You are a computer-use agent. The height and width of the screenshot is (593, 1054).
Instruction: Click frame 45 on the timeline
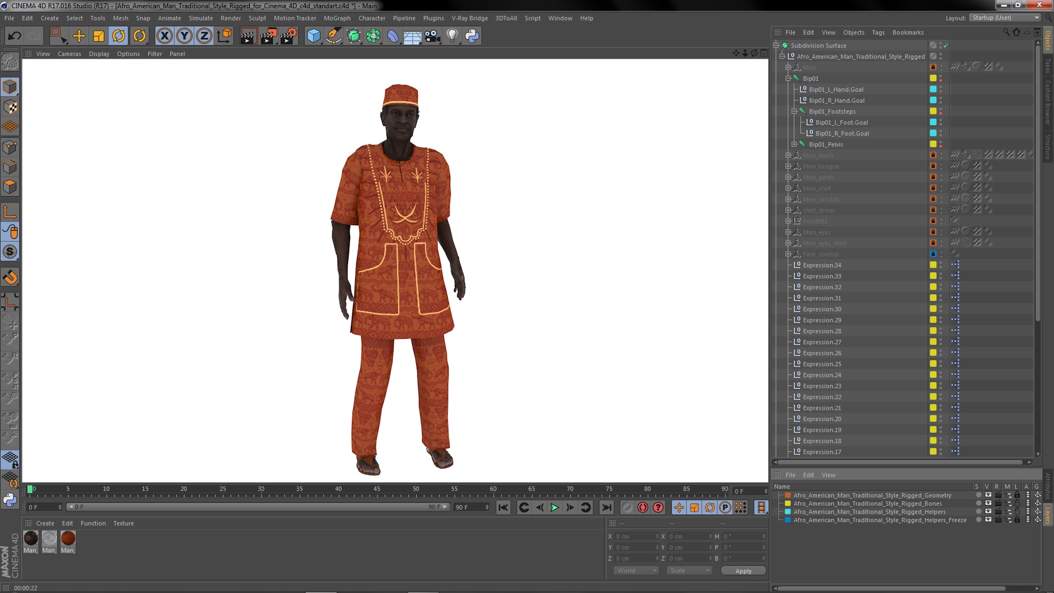[x=377, y=489]
